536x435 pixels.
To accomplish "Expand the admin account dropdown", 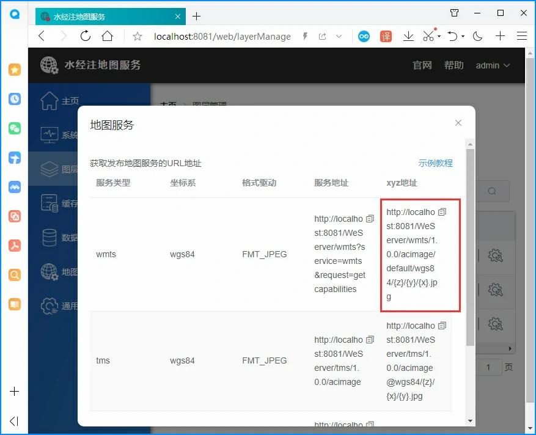I will click(x=493, y=65).
